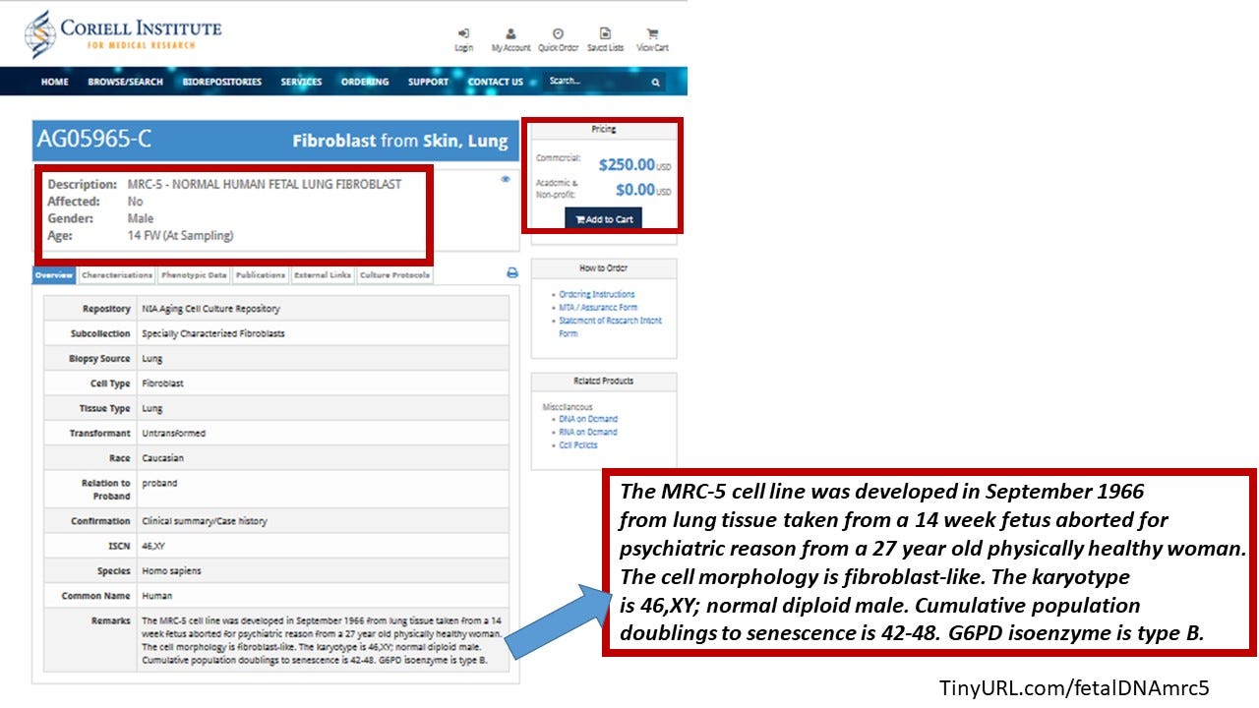
Task: Open the MTA / Assurance Form link
Action: (x=598, y=308)
